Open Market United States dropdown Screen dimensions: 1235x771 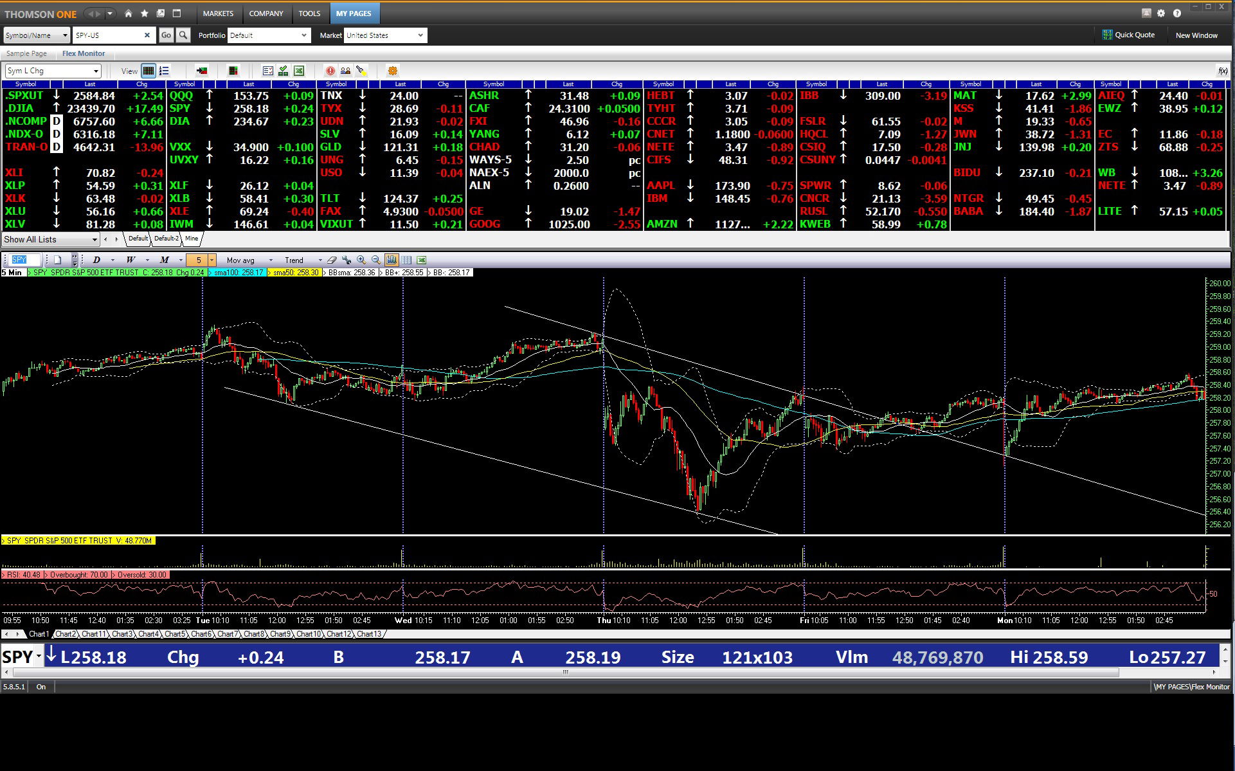[386, 35]
